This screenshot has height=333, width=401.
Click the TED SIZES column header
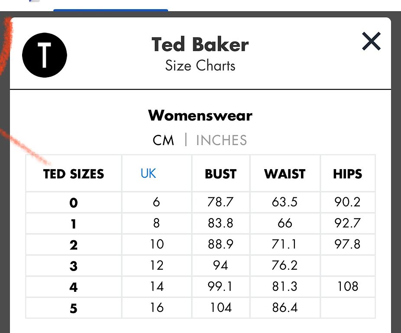(74, 174)
